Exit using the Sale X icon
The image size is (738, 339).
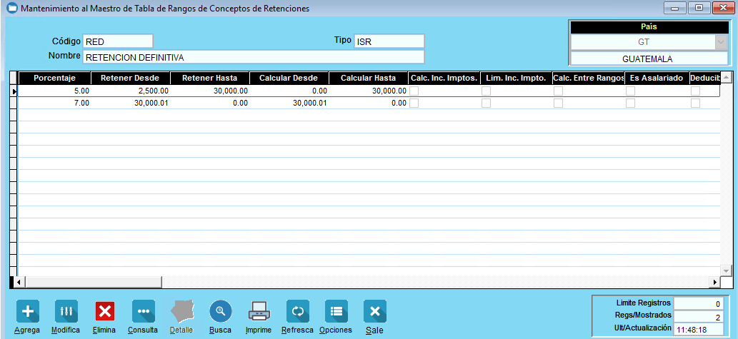tap(374, 311)
